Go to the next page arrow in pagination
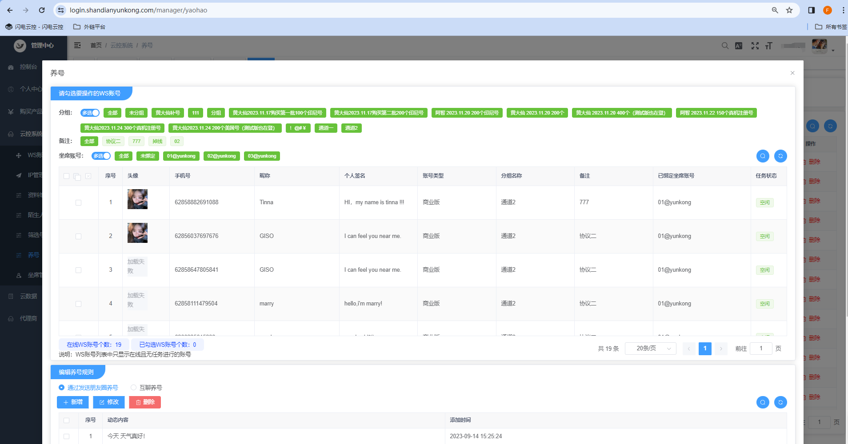This screenshot has width=848, height=444. click(x=721, y=349)
